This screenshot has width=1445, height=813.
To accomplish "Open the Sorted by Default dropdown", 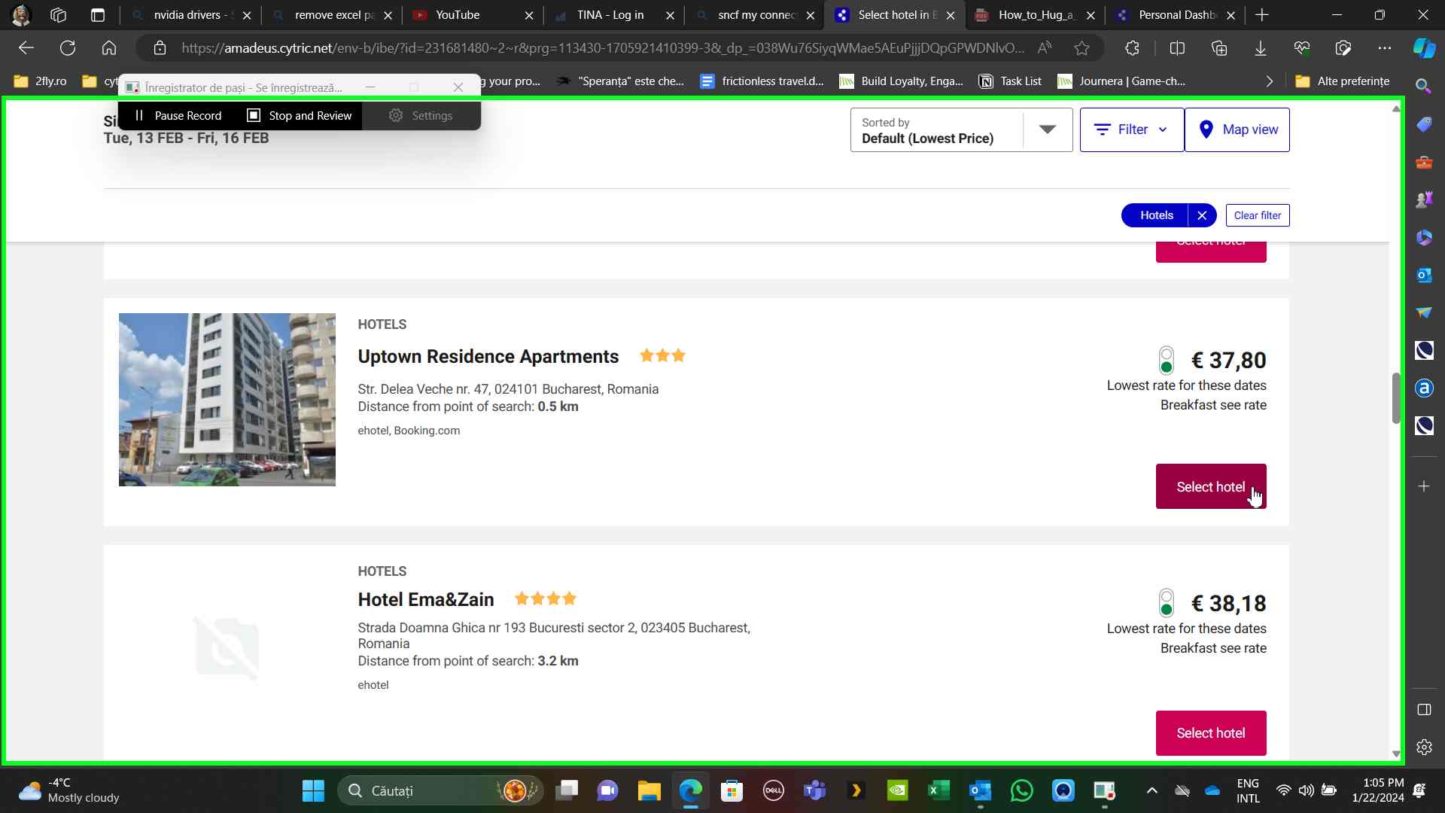I will tap(961, 129).
